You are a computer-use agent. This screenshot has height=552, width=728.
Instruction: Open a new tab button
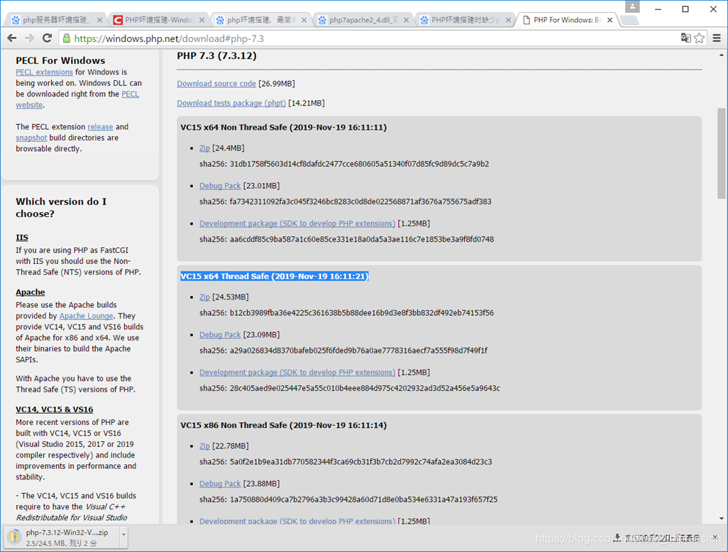[x=629, y=20]
